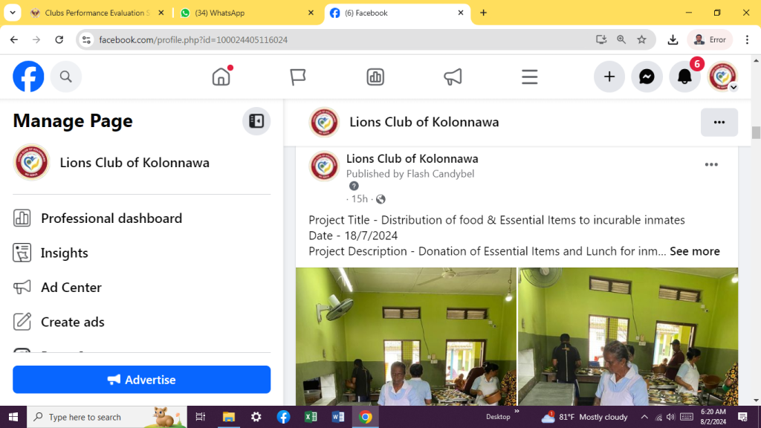The height and width of the screenshot is (428, 761).
Task: Open the Facebook search magnifier
Action: pos(65,77)
